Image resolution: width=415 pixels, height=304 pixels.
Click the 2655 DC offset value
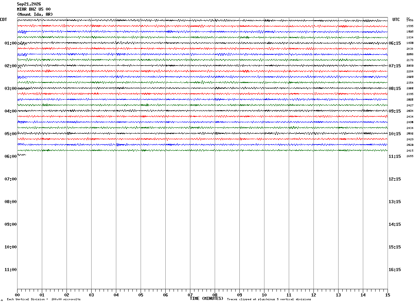pyautogui.click(x=410, y=156)
